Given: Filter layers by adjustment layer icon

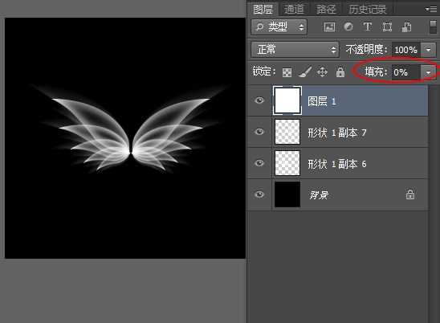Looking at the screenshot, I should click(348, 27).
